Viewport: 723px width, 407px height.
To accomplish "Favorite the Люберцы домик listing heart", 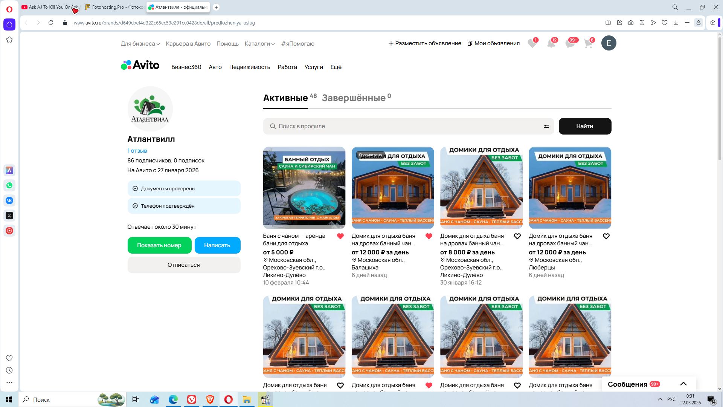I will point(606,236).
